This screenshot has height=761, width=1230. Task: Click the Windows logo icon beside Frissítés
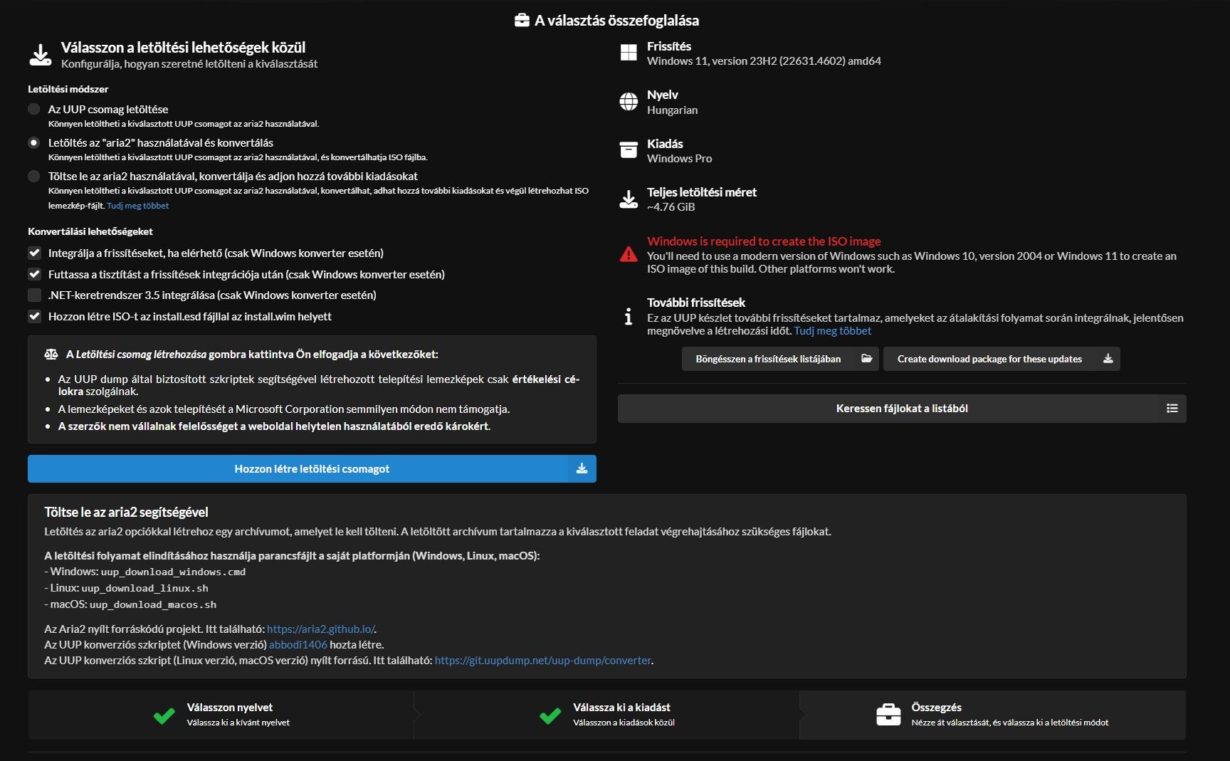[x=629, y=53]
